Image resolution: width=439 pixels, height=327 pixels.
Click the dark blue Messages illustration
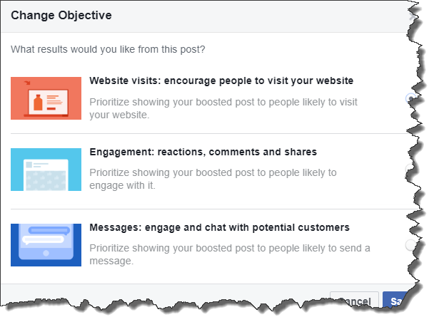46,245
